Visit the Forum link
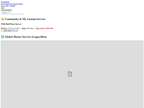The height and width of the screenshot is (108, 144). point(20,4)
